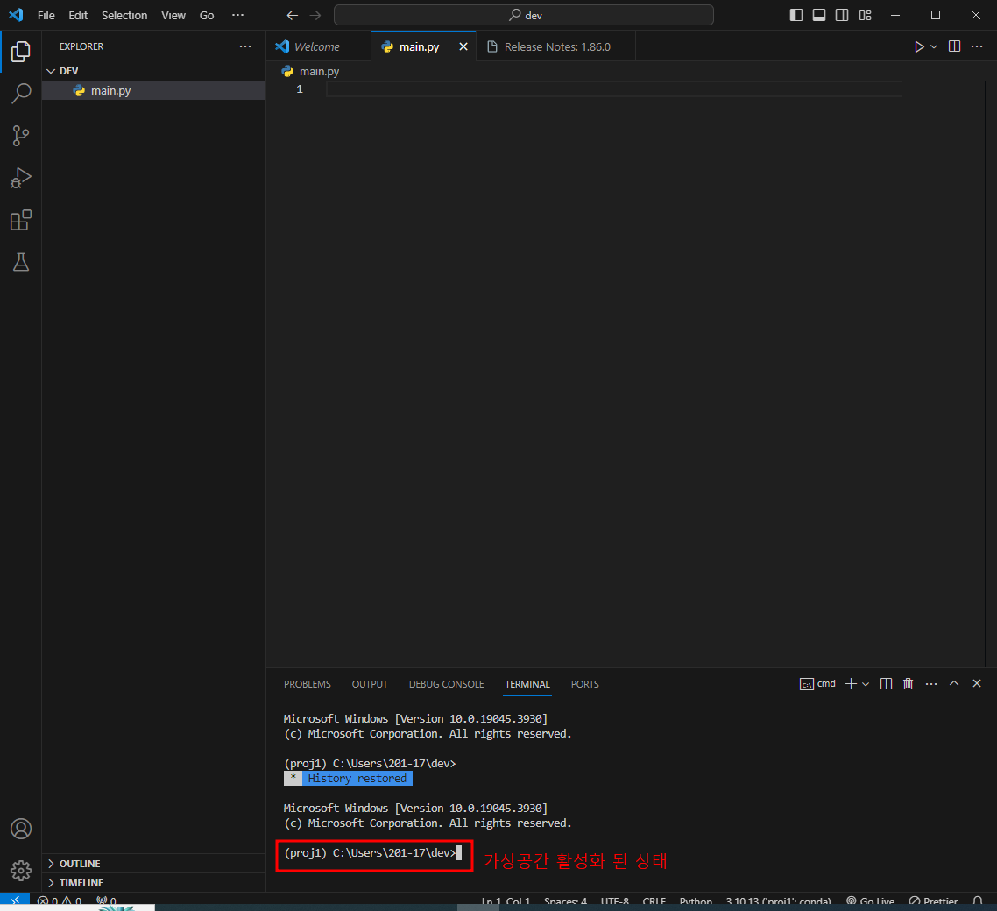The height and width of the screenshot is (911, 997).
Task: Open terminal panel more actions ellipsis
Action: coord(931,683)
